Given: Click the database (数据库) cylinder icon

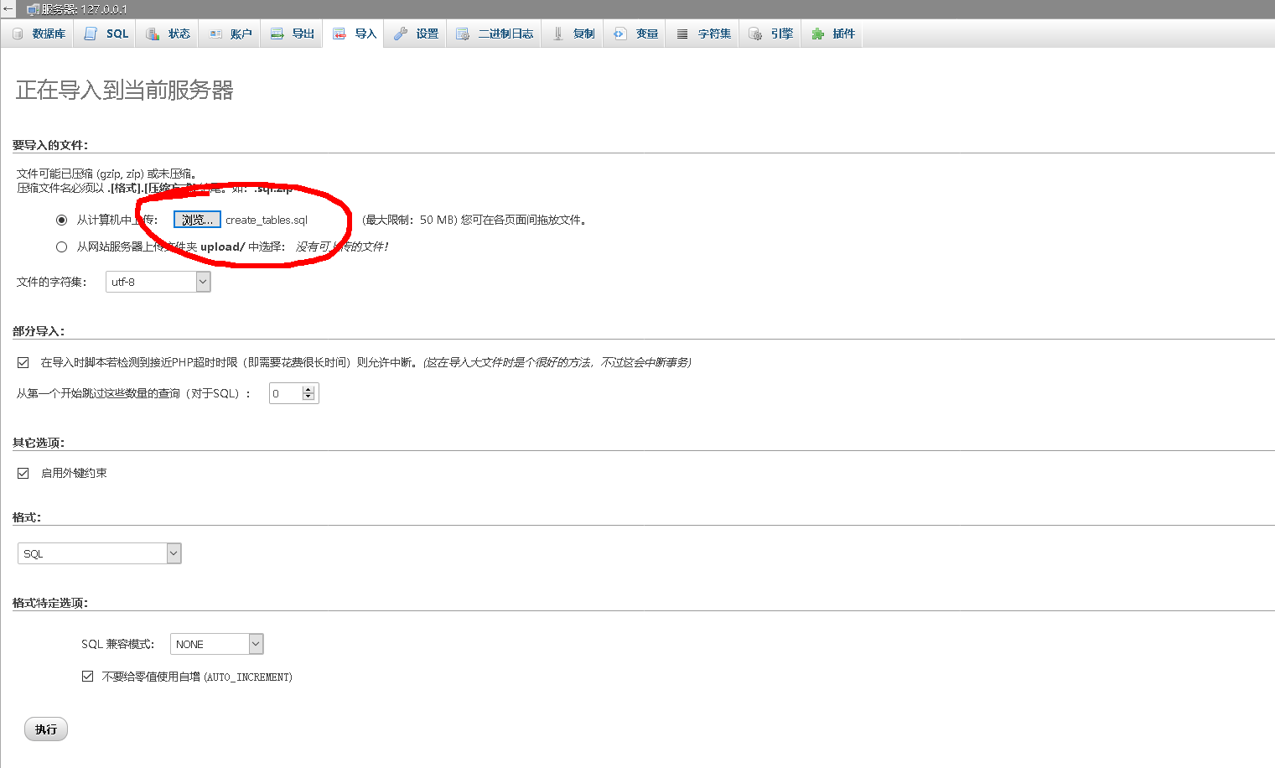Looking at the screenshot, I should 18,34.
